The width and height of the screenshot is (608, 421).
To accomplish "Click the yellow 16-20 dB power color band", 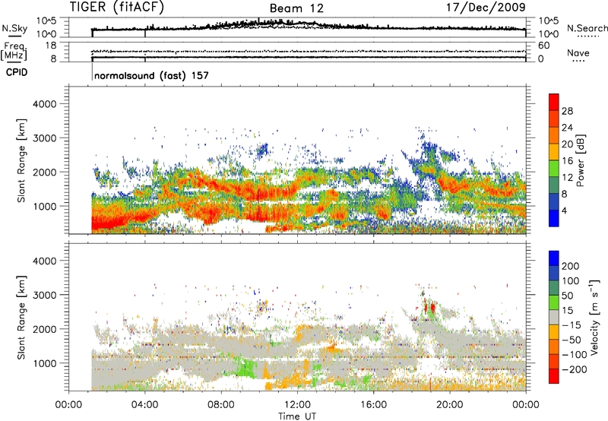I will tap(554, 152).
